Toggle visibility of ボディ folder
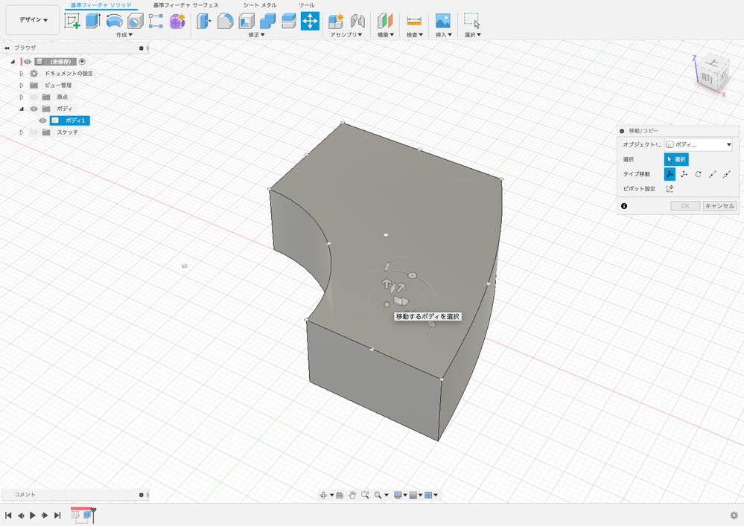The height and width of the screenshot is (526, 744). (34, 109)
